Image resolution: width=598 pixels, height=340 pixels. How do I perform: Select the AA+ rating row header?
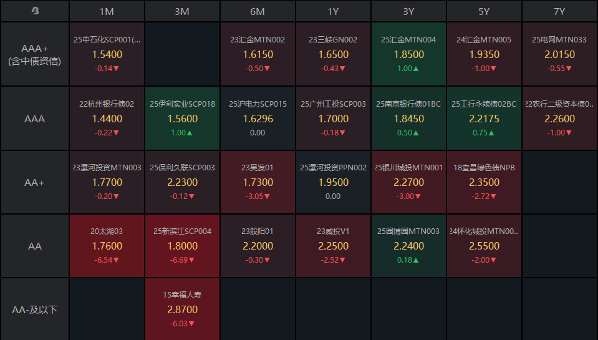35,182
